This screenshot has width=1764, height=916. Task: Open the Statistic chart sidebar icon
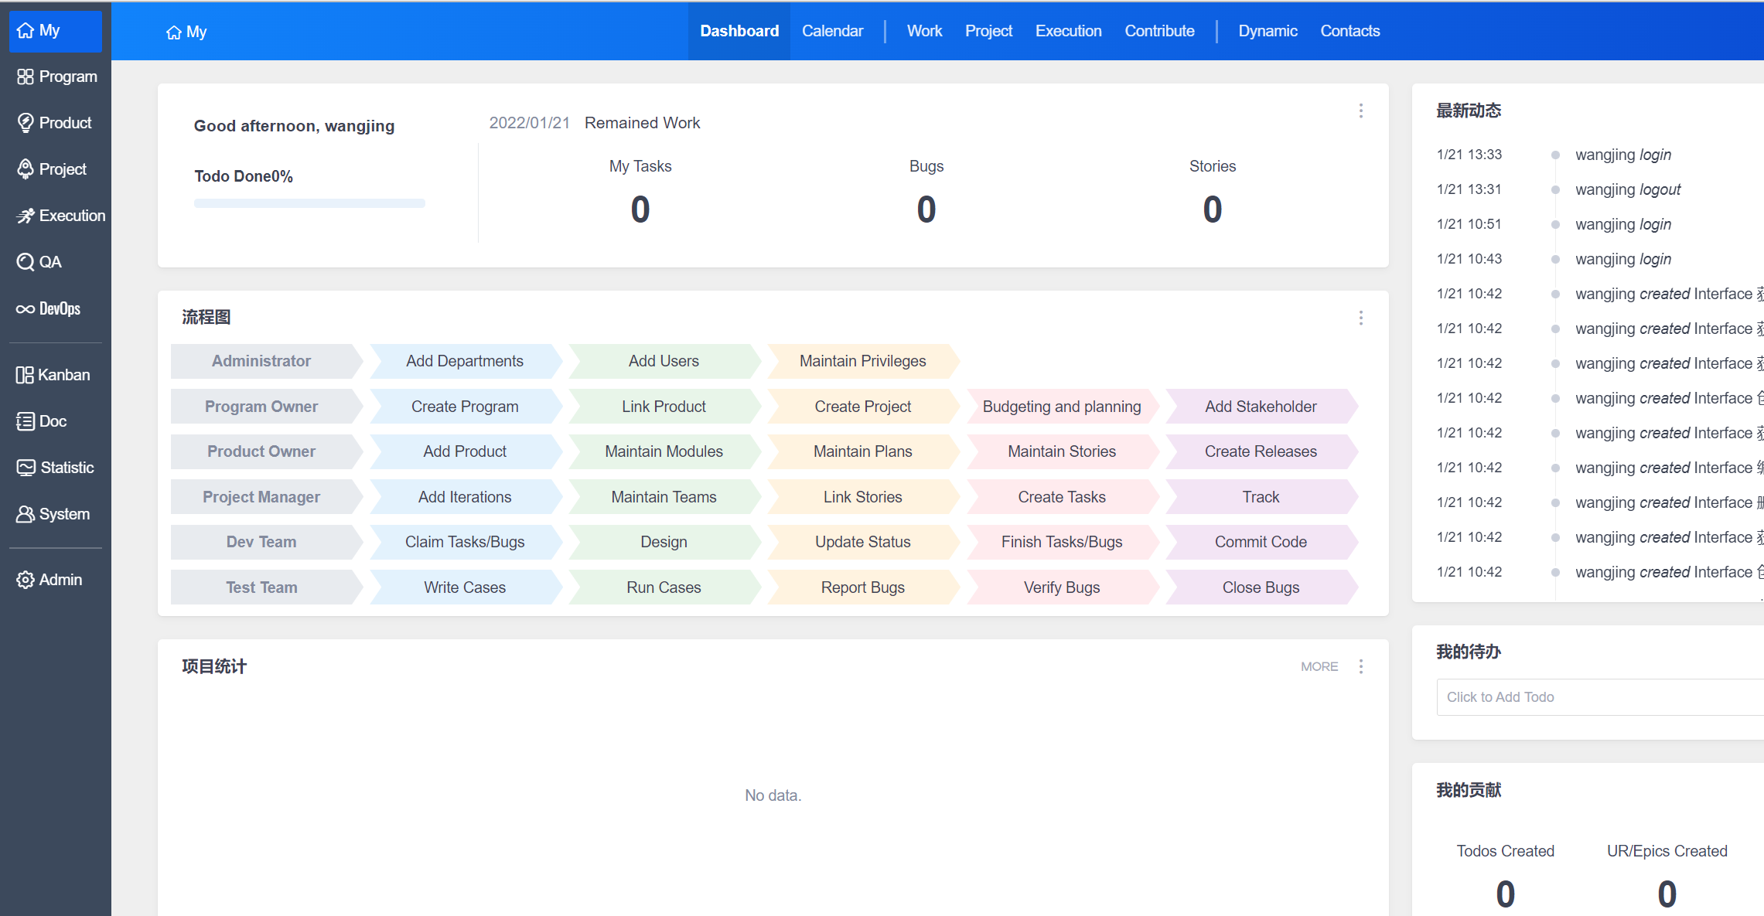click(26, 468)
